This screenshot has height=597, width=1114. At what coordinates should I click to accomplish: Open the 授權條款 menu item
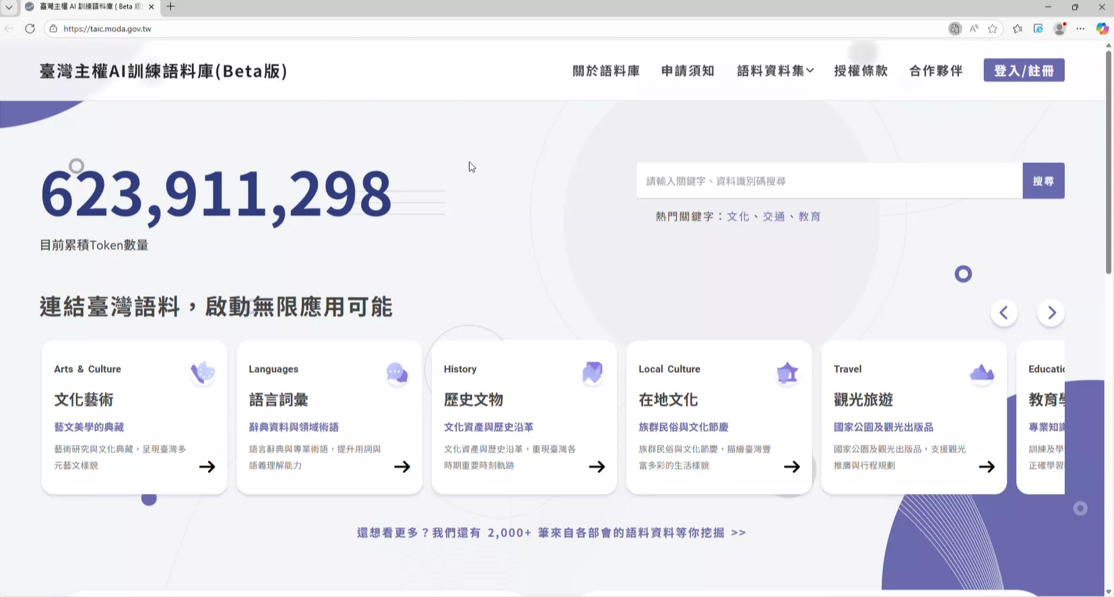click(x=860, y=71)
